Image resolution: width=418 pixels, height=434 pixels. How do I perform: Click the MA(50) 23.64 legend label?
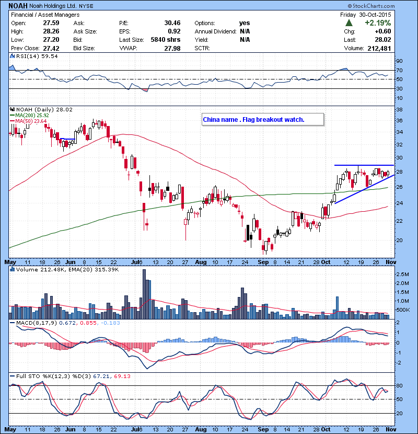[31, 121]
